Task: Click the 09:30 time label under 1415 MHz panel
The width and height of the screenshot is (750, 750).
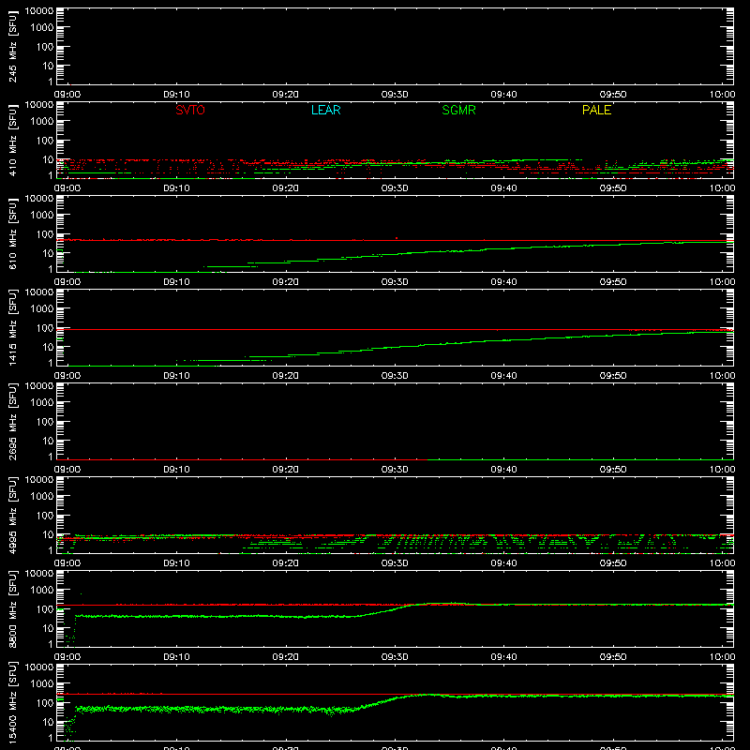Action: pyautogui.click(x=395, y=376)
